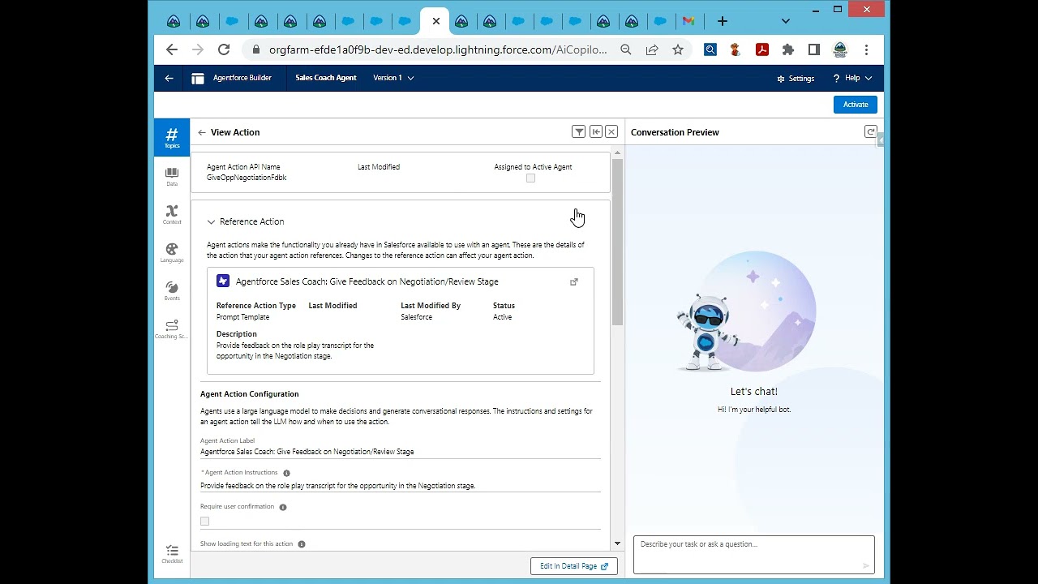Show info for Agent Action Instructions
The width and height of the screenshot is (1038, 584).
286,473
